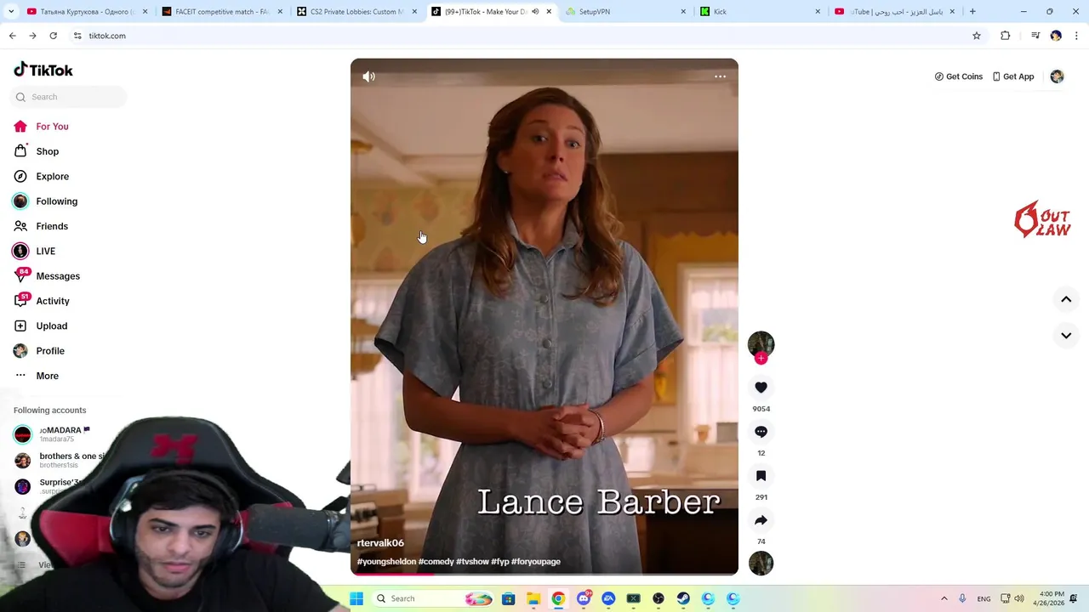Open Discord from the taskbar
Screen dimensions: 1089x612
click(584, 598)
